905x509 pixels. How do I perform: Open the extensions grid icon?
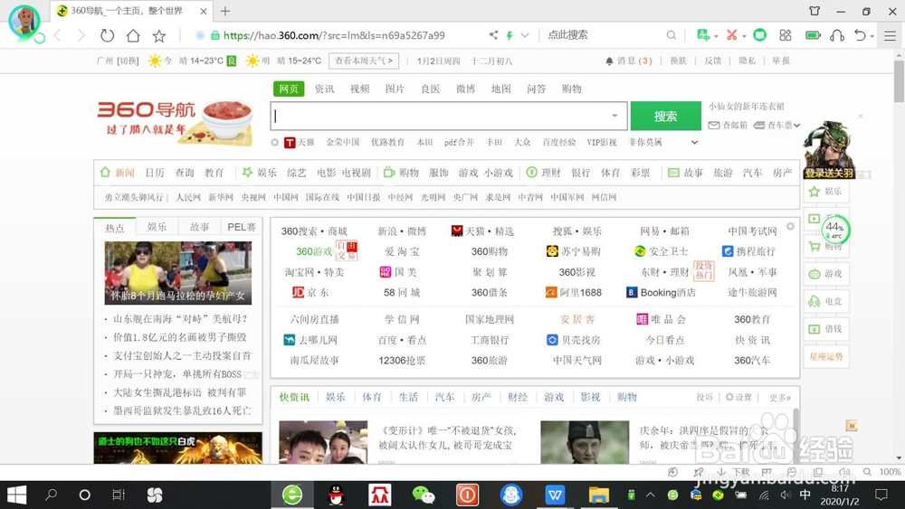tap(786, 35)
